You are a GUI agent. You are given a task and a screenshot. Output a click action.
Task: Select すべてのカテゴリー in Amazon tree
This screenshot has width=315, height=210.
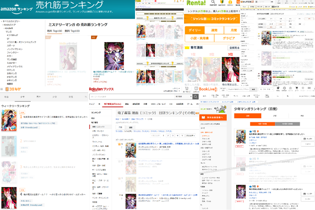[x=11, y=21]
